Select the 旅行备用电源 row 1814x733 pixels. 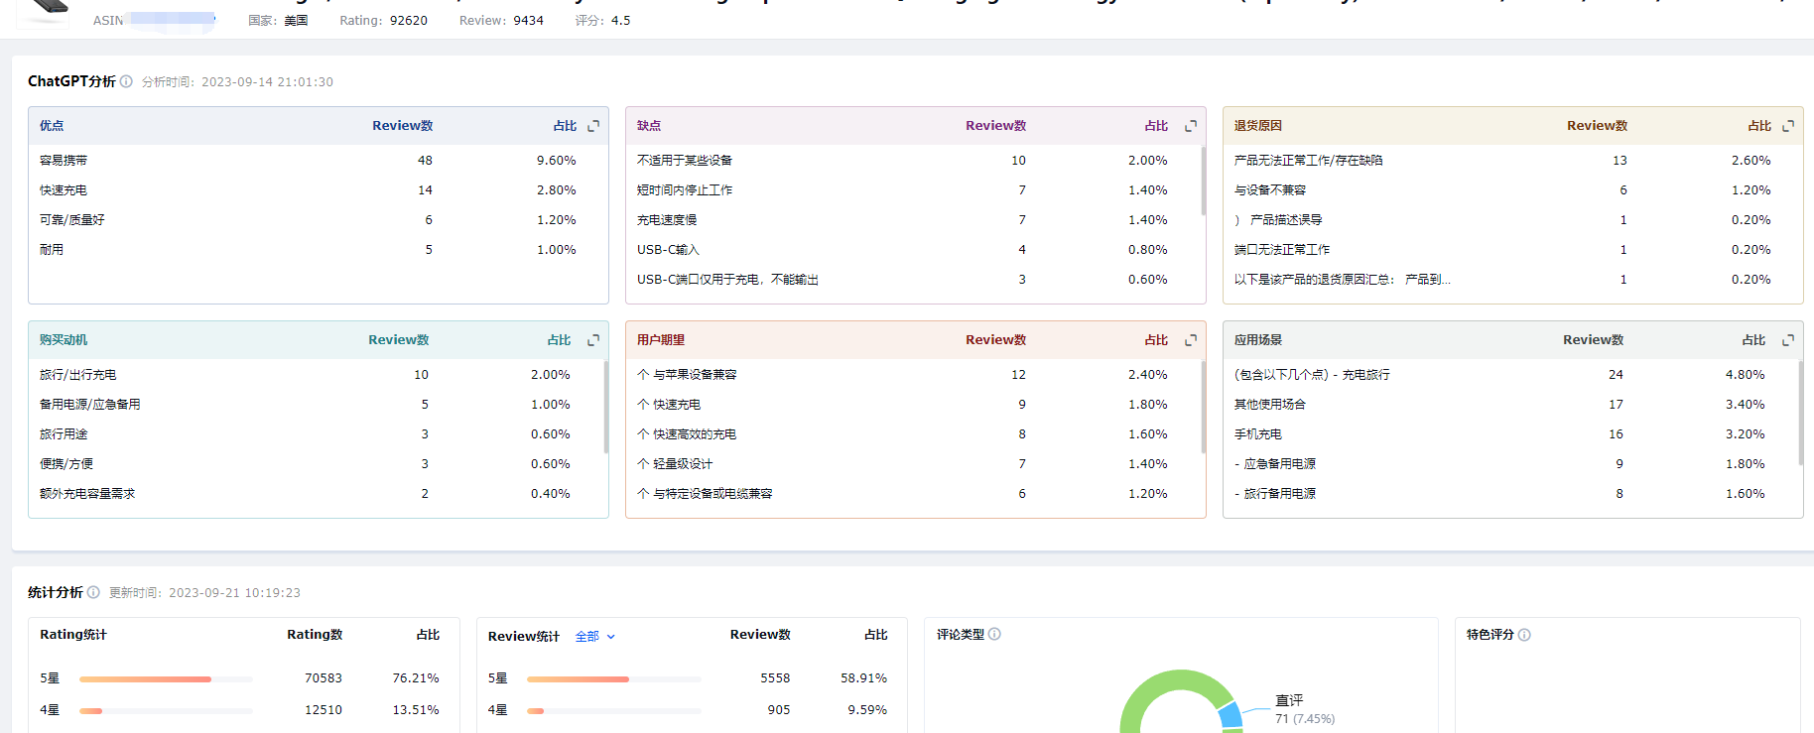click(1510, 494)
